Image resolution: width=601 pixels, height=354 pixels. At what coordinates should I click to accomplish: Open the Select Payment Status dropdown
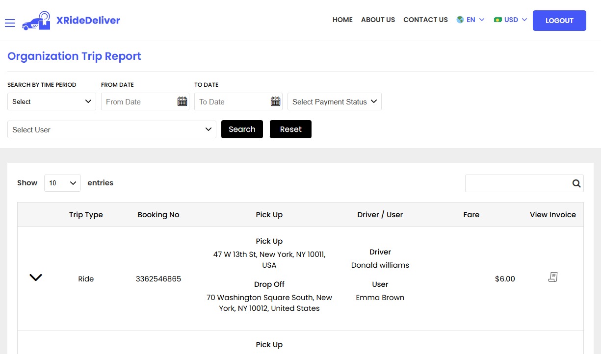pos(334,101)
